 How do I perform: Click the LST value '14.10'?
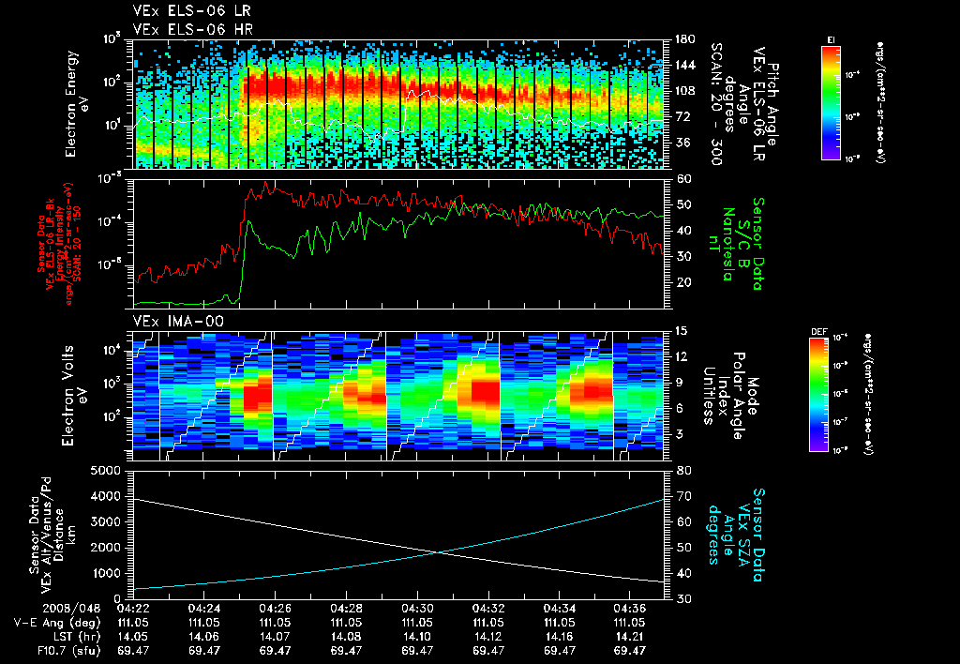pos(417,637)
